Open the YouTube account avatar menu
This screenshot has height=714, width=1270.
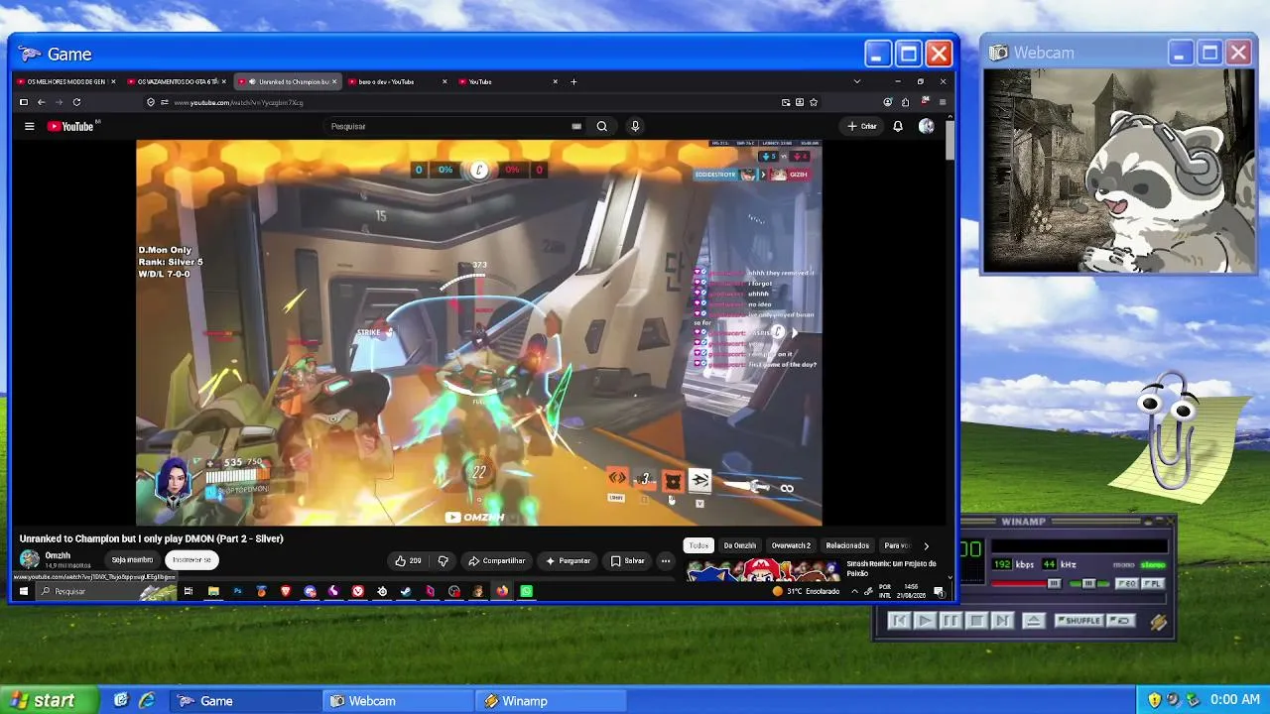pos(926,126)
